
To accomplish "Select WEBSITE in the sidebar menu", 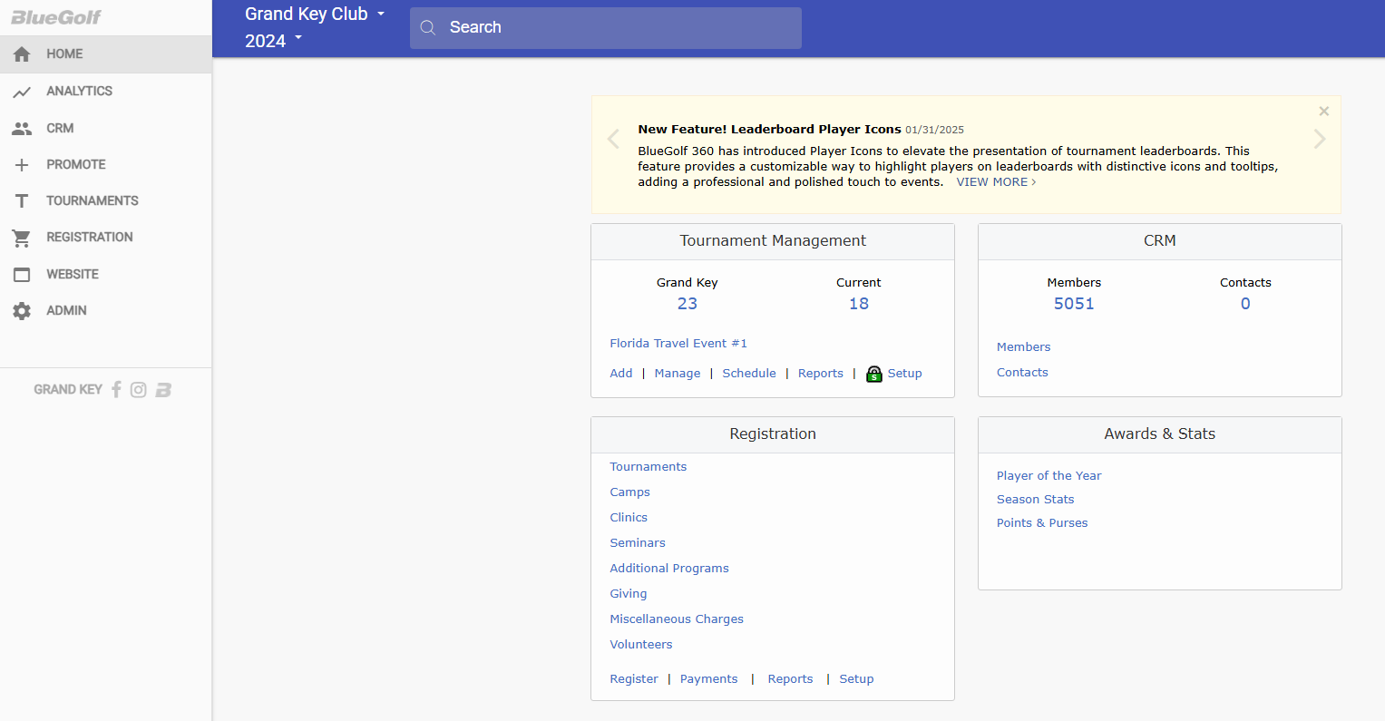I will [x=105, y=275].
